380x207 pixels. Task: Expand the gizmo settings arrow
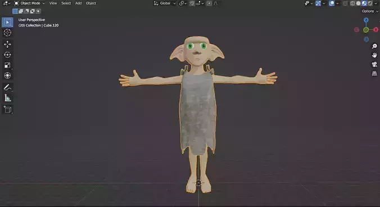(x=324, y=3)
